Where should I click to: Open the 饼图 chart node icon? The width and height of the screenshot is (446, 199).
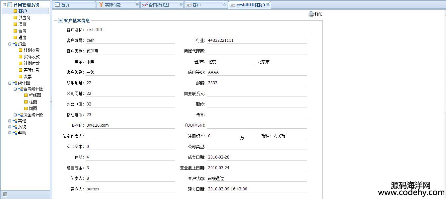tap(26, 108)
